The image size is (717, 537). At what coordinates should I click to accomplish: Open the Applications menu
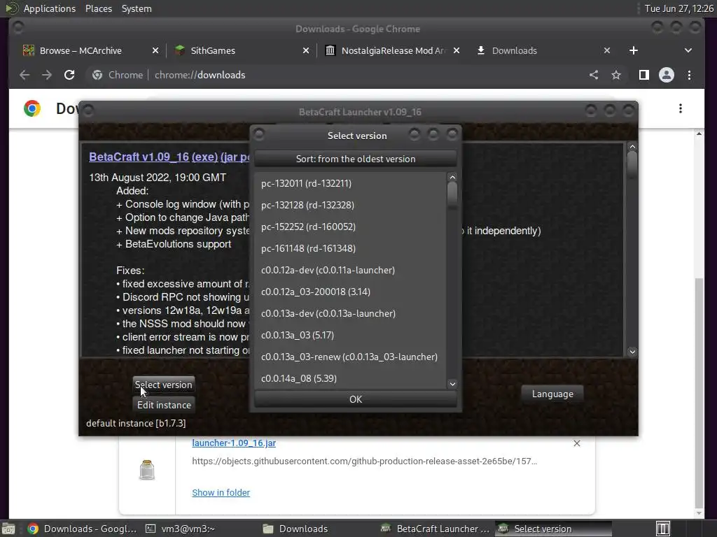point(50,8)
